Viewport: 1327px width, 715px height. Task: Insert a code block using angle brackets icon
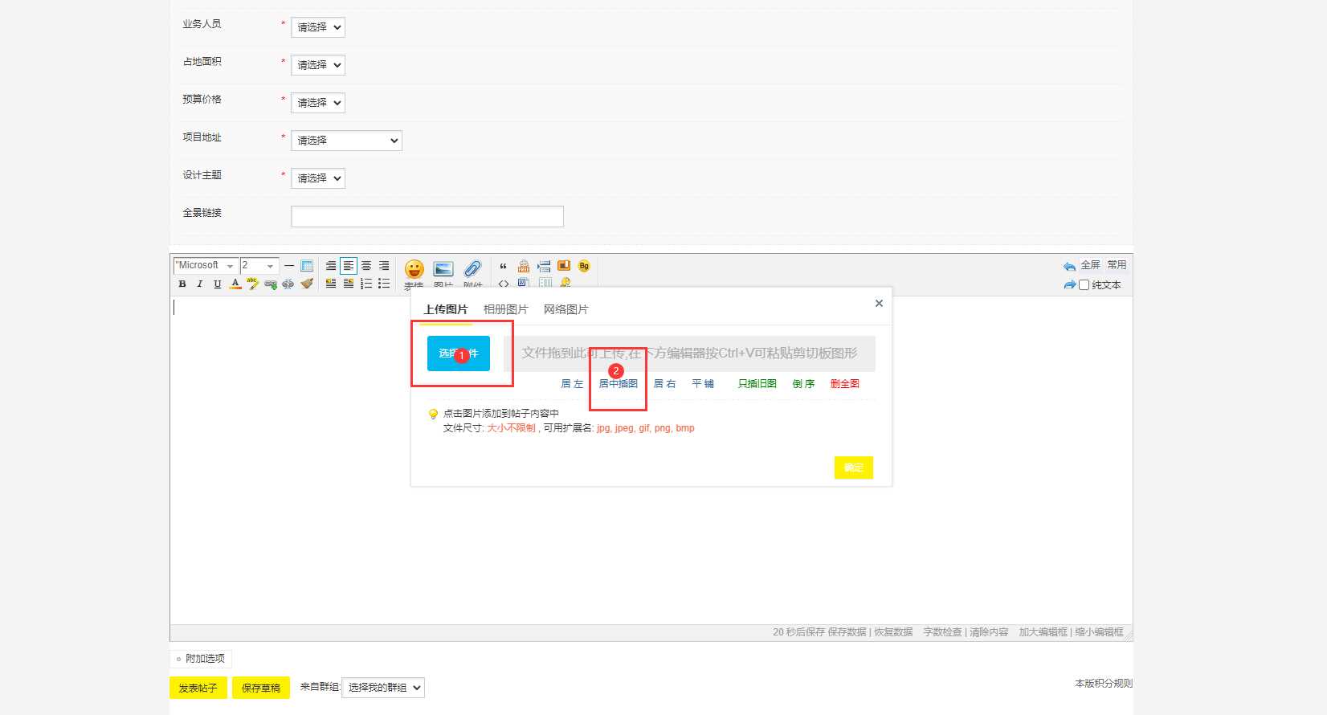coord(504,284)
